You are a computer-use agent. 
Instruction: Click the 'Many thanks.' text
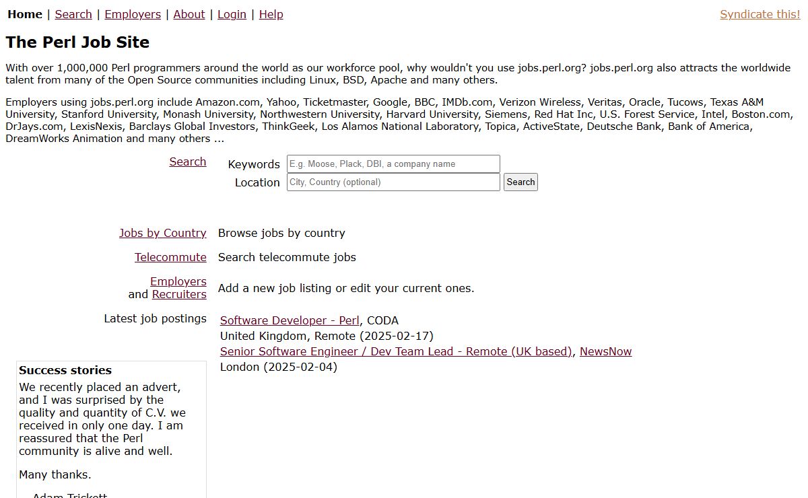(x=55, y=474)
